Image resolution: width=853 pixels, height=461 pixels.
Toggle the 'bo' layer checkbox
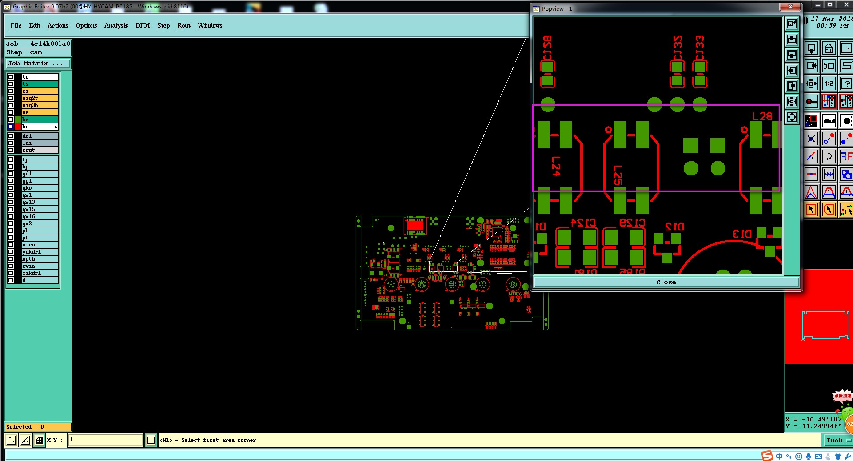click(x=11, y=127)
